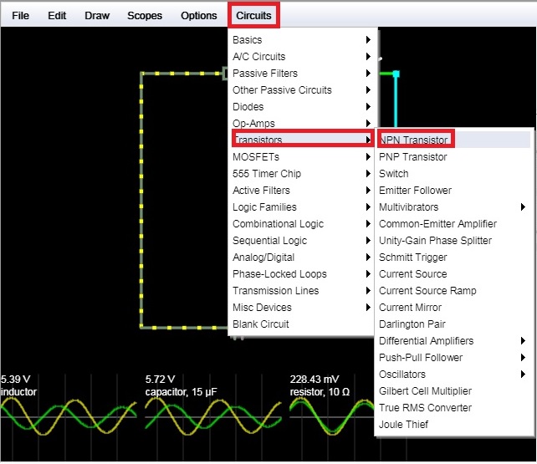The width and height of the screenshot is (537, 464).
Task: Choose PNP Transistor from submenu
Action: tap(413, 157)
